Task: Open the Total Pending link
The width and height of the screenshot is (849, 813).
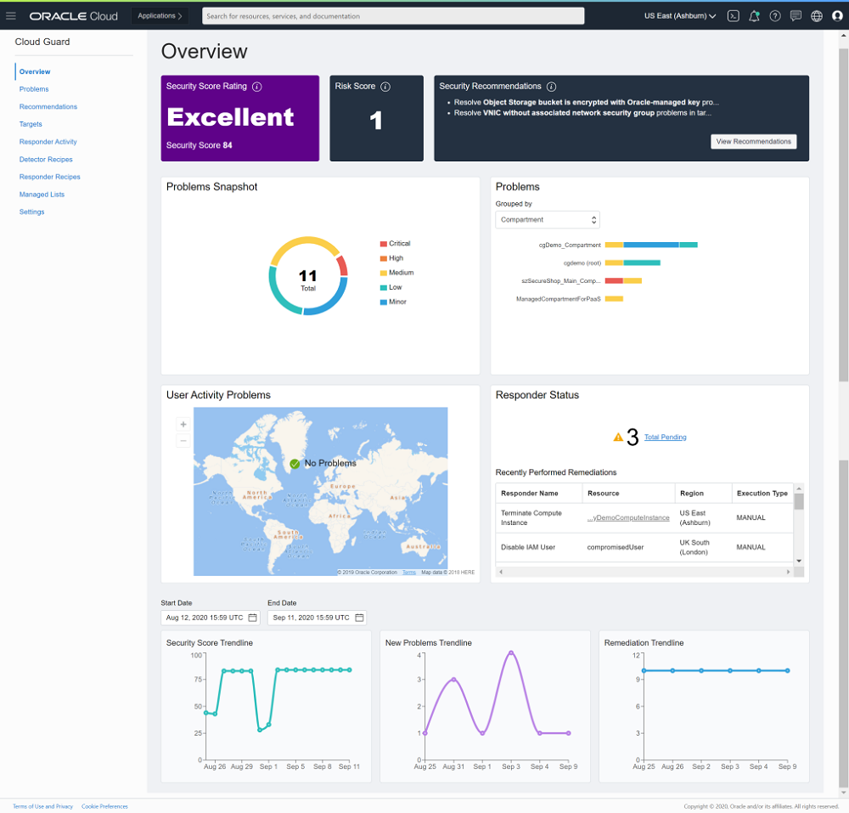Action: pos(665,438)
